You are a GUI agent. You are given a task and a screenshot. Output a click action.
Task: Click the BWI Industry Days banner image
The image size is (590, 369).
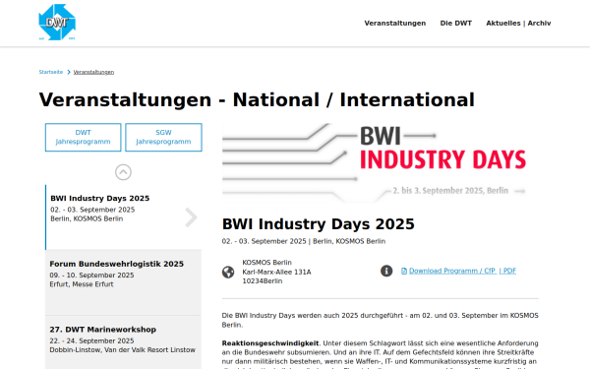point(380,162)
